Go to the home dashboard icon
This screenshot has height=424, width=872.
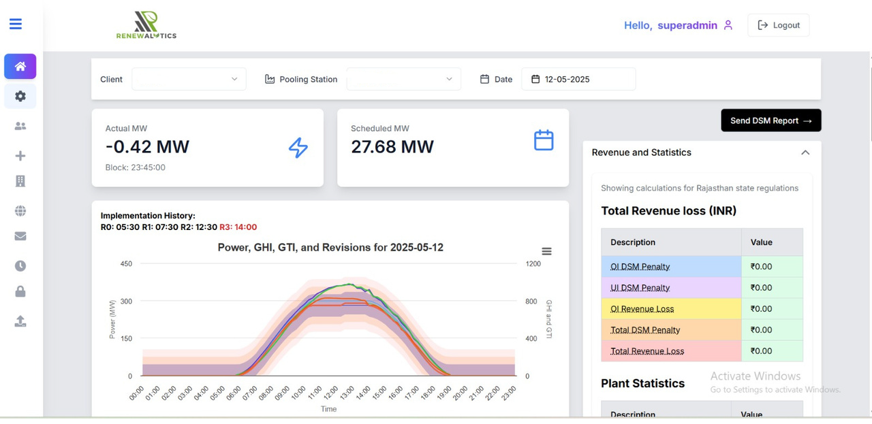(20, 67)
